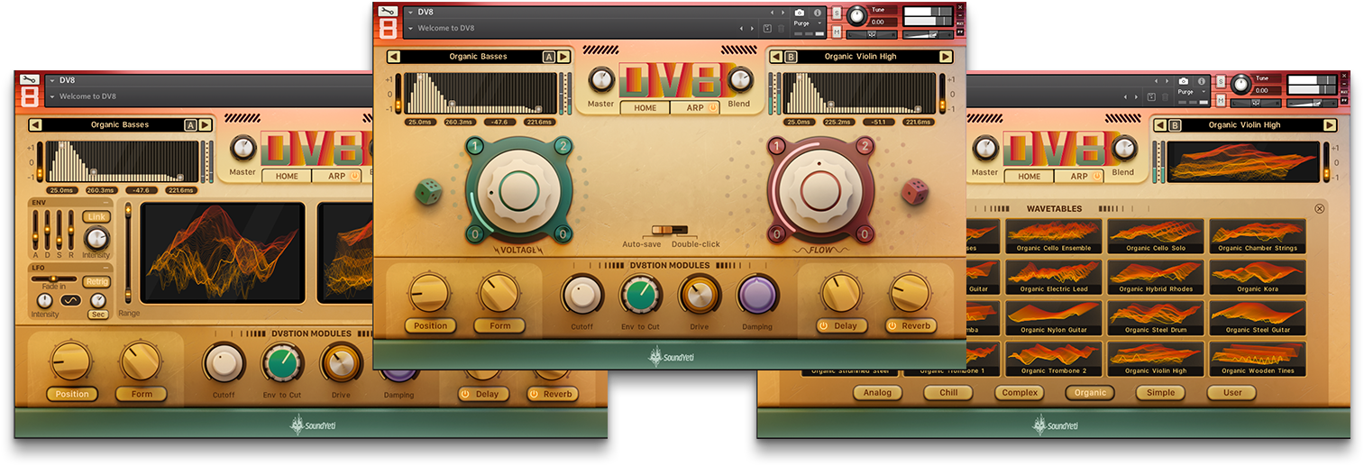Open the DV8 instrument dropdown in the center window
Screen dimensions: 1364x466
tap(410, 13)
